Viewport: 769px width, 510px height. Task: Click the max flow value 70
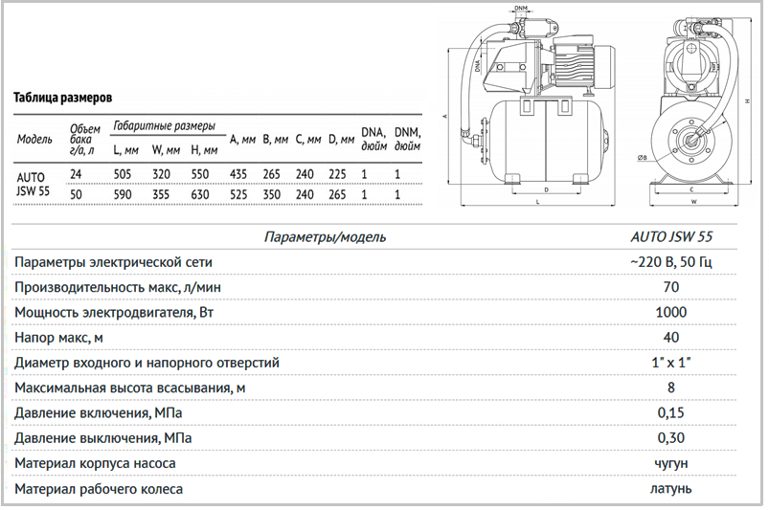671,287
